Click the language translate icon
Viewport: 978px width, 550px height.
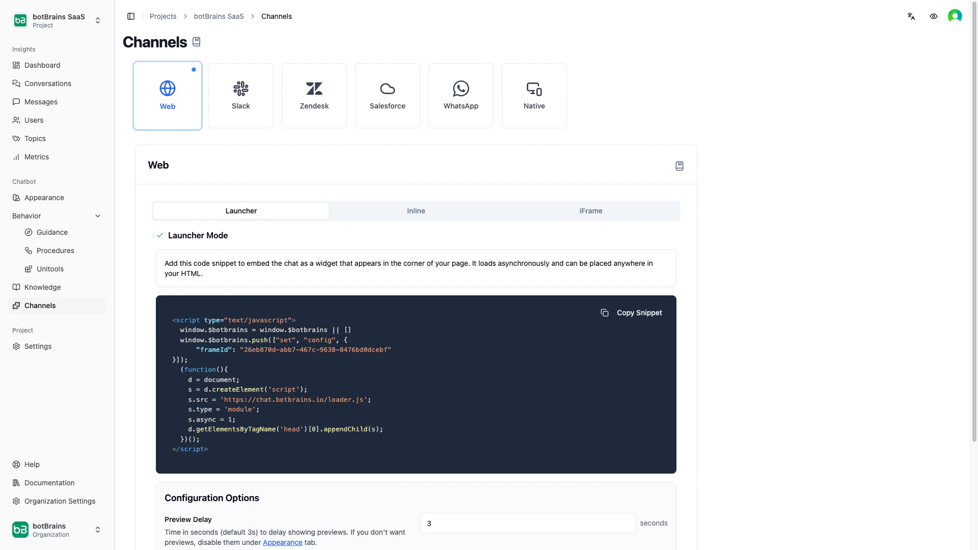911,16
